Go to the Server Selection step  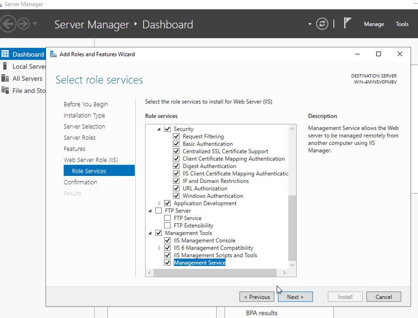pyautogui.click(x=85, y=127)
